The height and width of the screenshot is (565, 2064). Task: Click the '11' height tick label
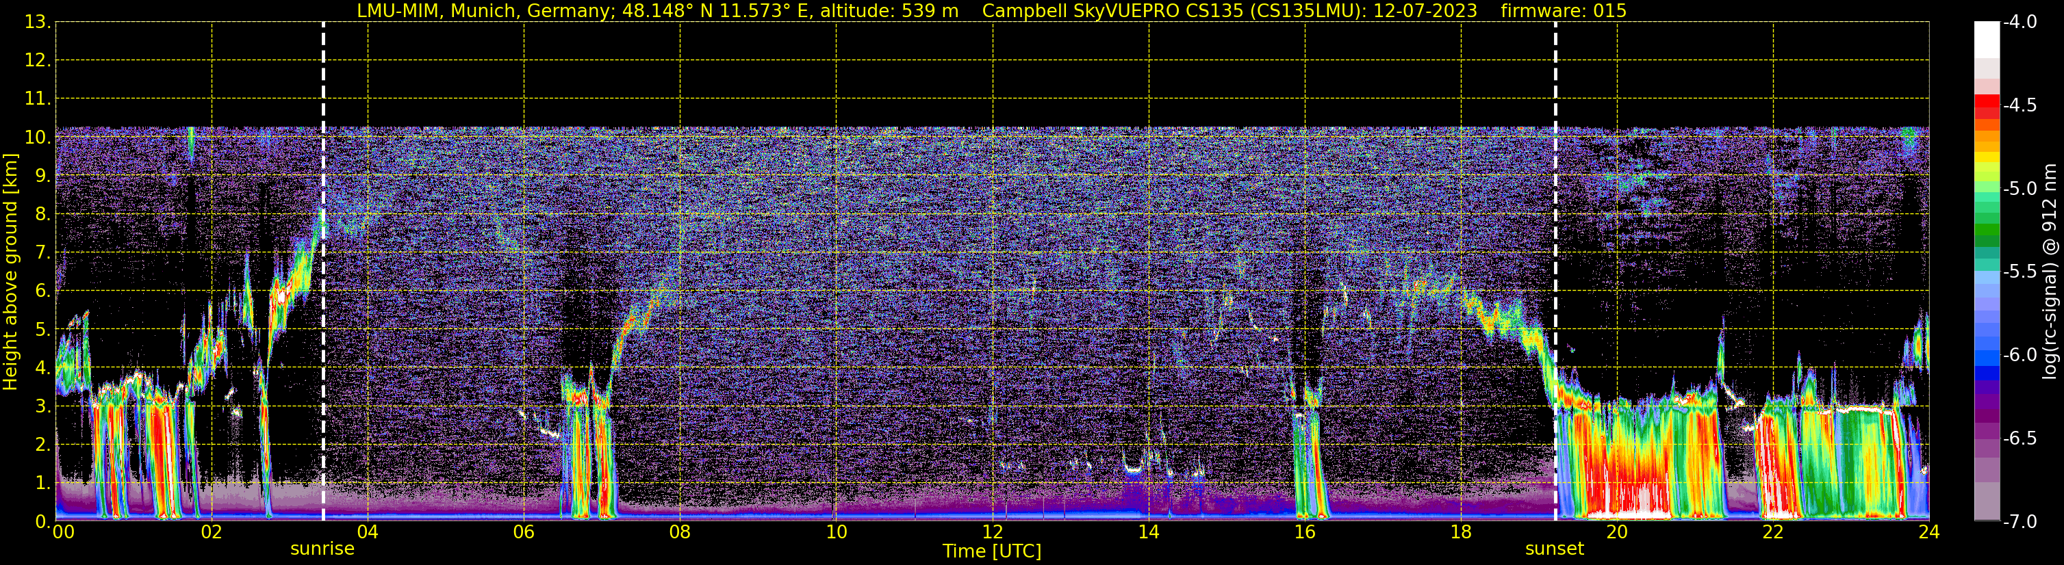37,99
